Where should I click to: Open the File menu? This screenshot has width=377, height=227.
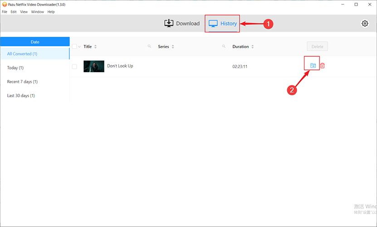(5, 12)
